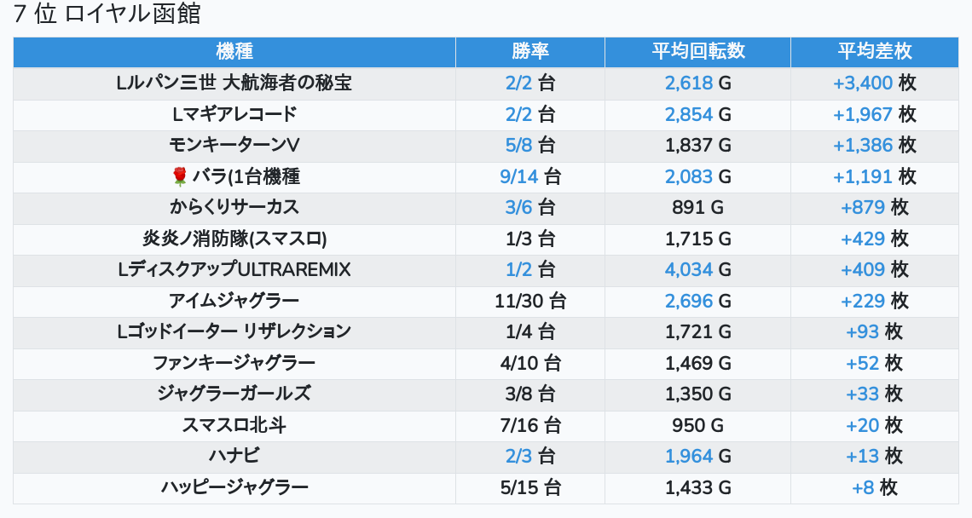
Task: Open the アイムジャグラー machine entry
Action: click(x=234, y=301)
